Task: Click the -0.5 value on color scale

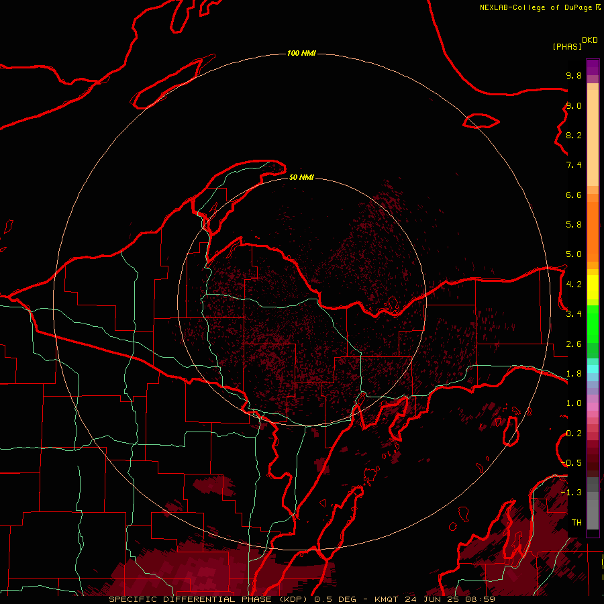Action: pos(572,463)
